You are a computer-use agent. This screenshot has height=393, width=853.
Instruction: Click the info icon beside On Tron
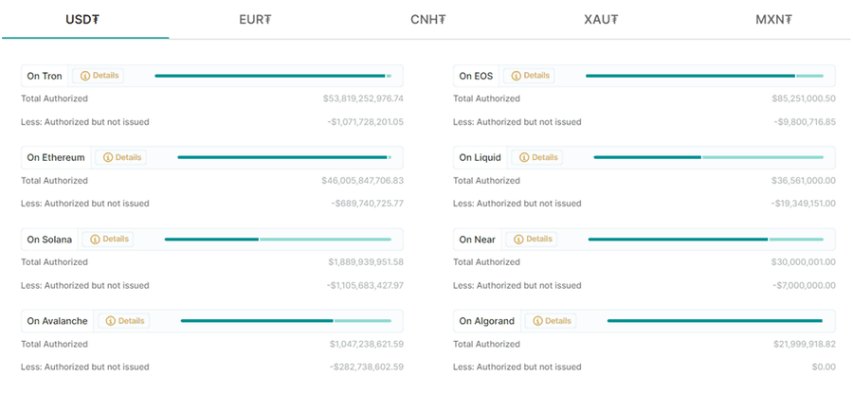pos(85,76)
